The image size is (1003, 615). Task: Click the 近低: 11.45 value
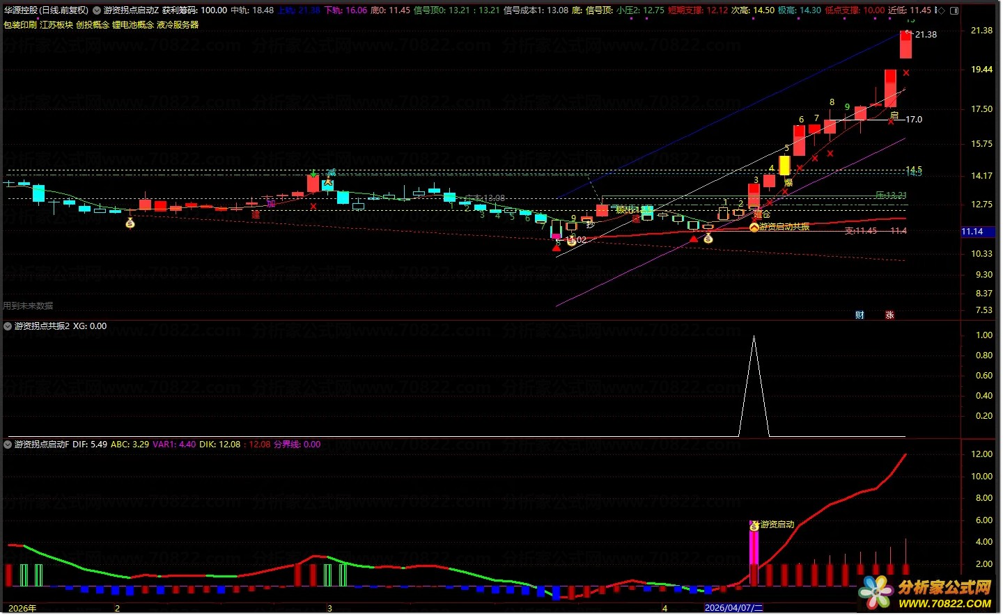(910, 10)
